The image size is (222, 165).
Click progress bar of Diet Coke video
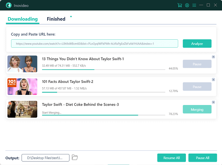[x=104, y=115]
